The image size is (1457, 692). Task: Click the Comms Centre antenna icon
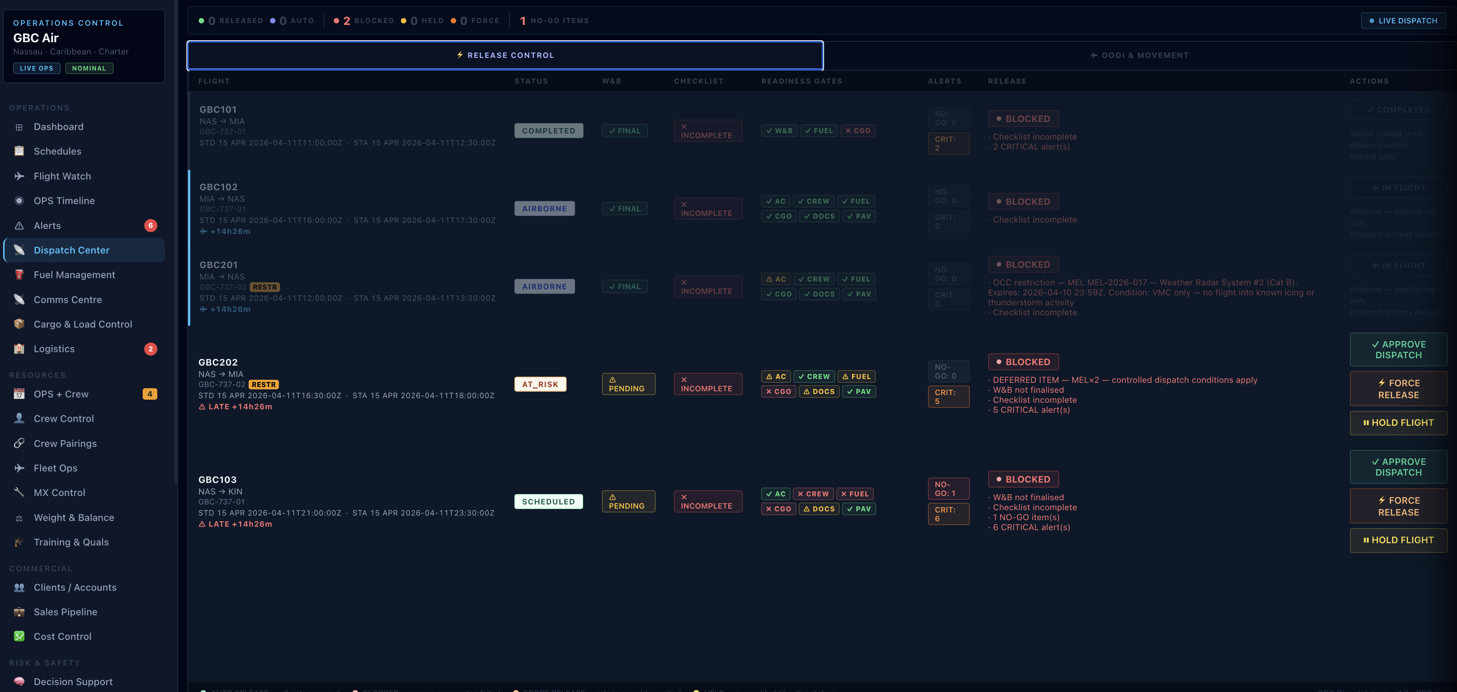click(x=19, y=300)
